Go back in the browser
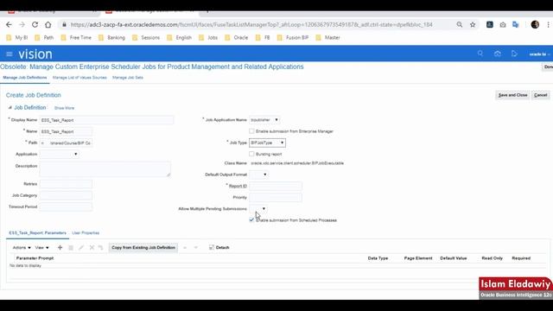The width and height of the screenshot is (553, 311). tap(9, 25)
